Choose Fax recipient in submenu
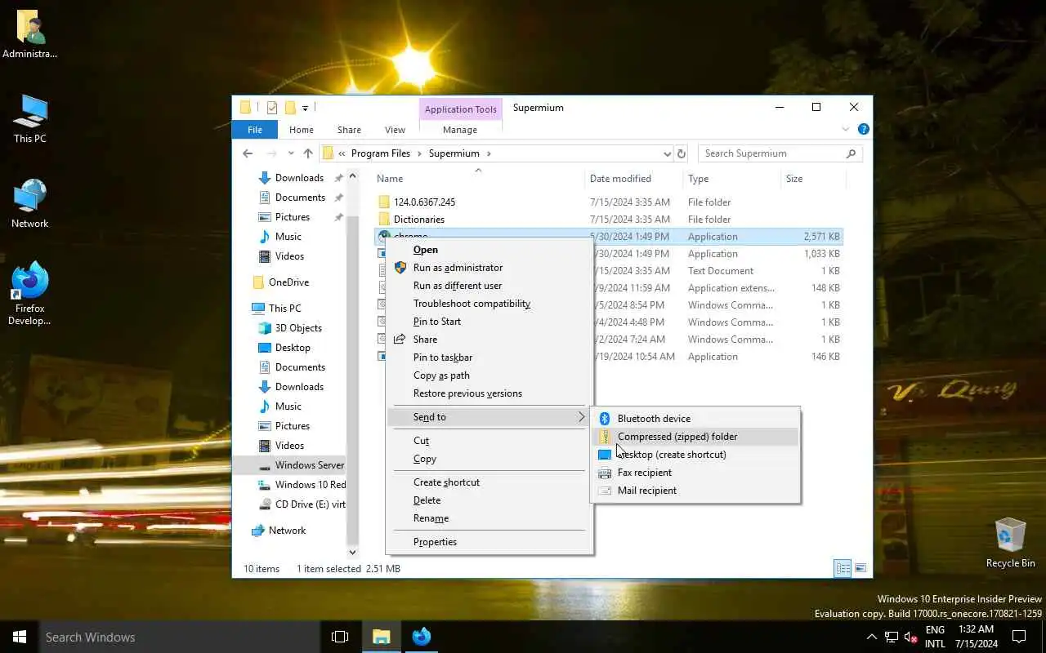 (695, 473)
